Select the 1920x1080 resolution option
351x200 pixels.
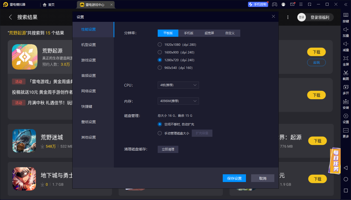159,44
